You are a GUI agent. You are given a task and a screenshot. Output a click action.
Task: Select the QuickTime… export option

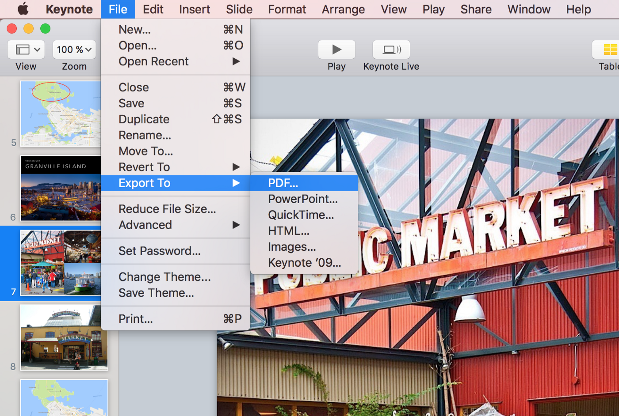click(x=301, y=215)
